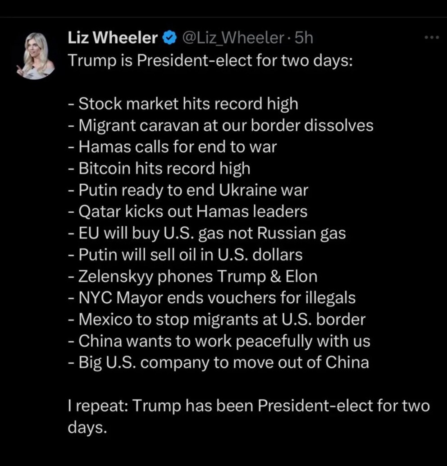The height and width of the screenshot is (466, 447).
Task: Click the 'Qatar kicks out Hamas leaders' line
Action: (x=188, y=211)
